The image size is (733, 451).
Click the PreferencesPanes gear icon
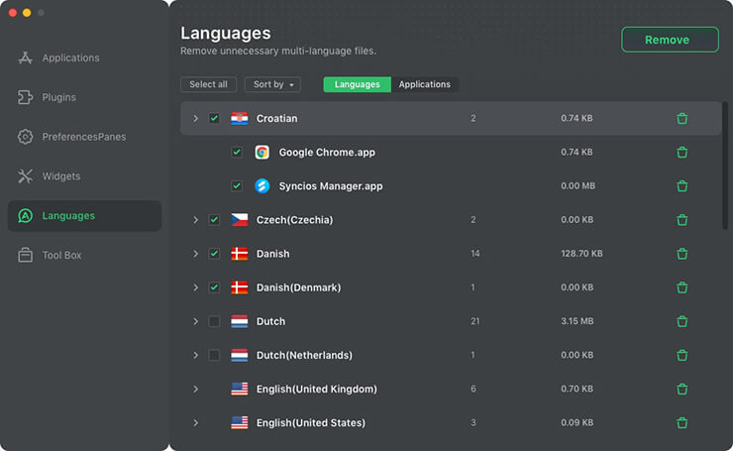click(25, 137)
